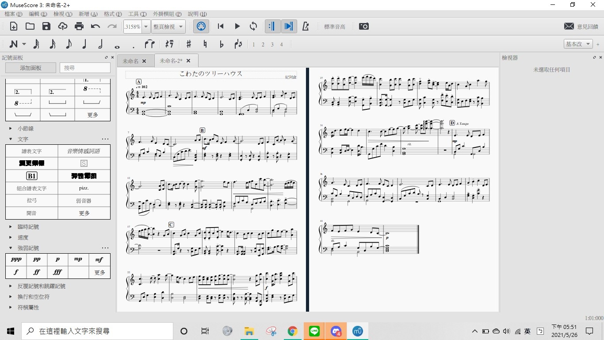Select voice 3
The width and height of the screenshot is (604, 340).
pos(272,44)
